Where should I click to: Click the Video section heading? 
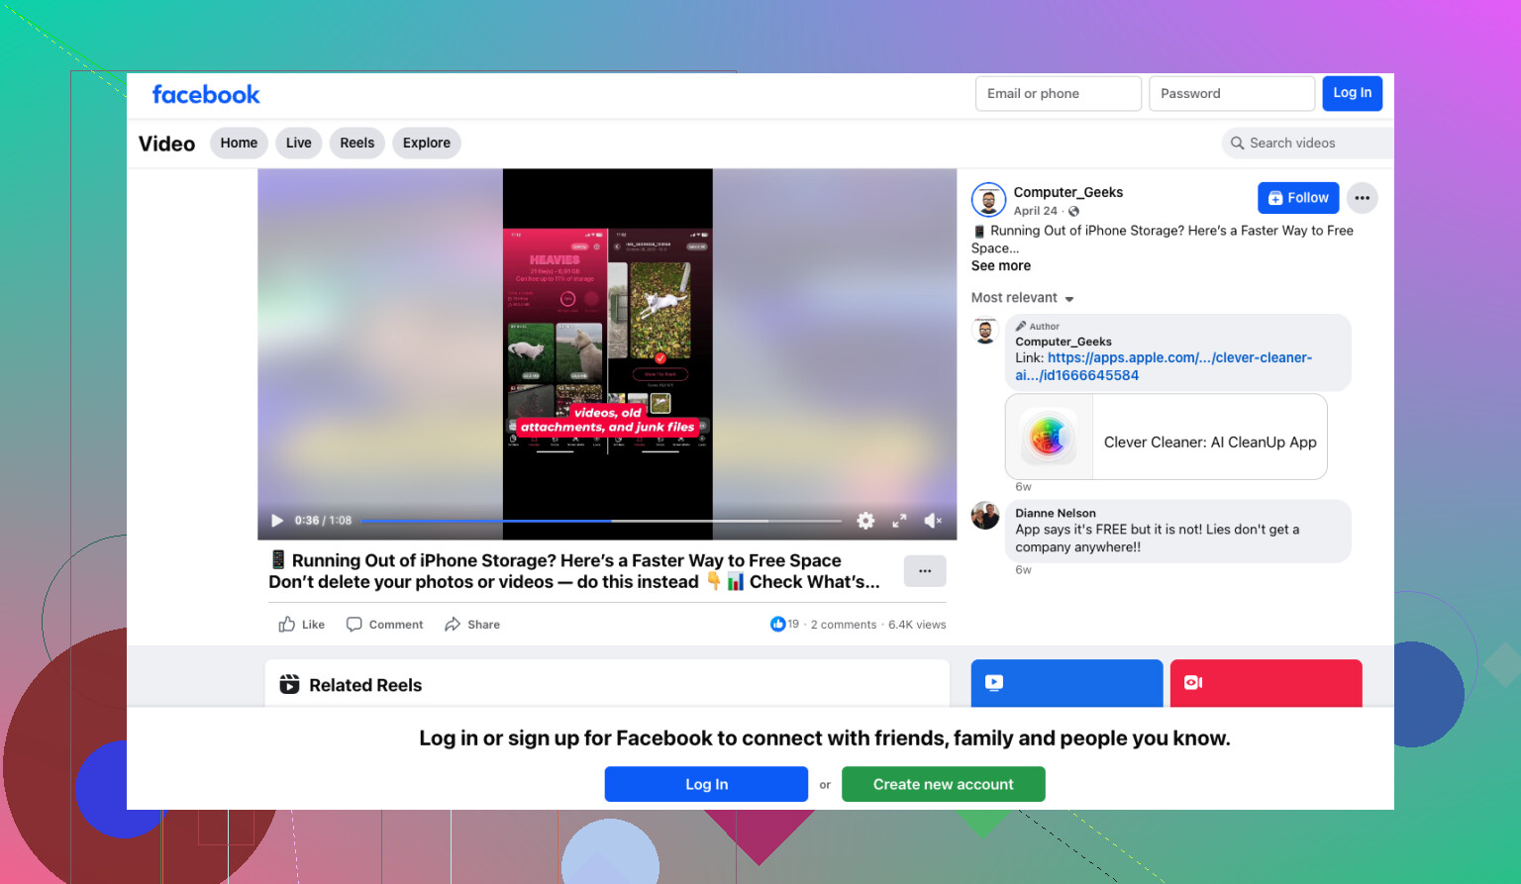(x=167, y=144)
